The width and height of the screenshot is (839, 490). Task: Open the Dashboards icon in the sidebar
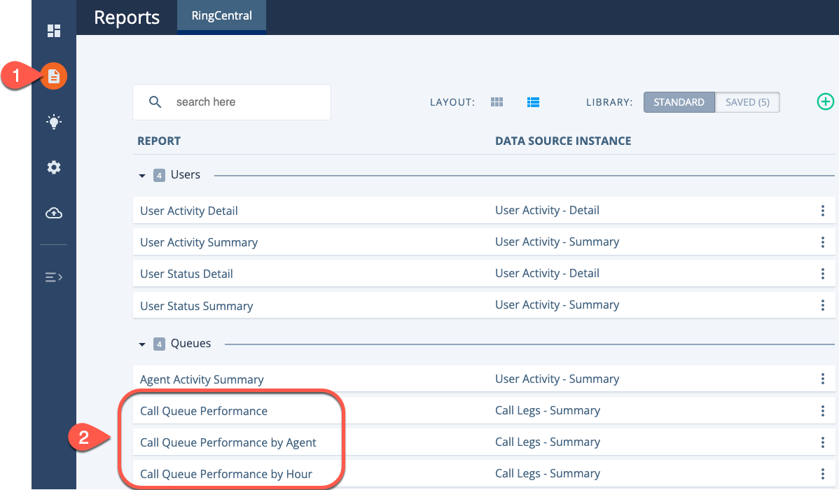(x=54, y=31)
